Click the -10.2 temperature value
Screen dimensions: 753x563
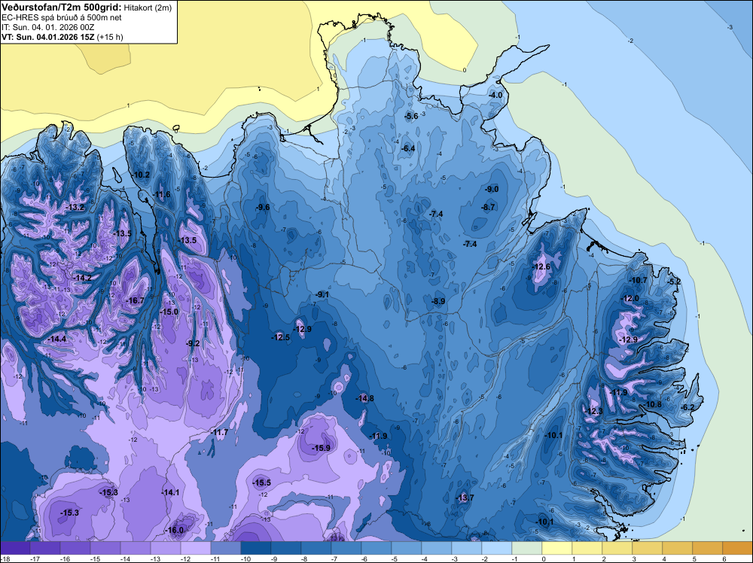coord(141,175)
